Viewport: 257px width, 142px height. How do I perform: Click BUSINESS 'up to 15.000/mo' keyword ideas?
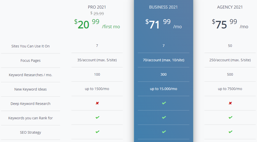point(163,89)
